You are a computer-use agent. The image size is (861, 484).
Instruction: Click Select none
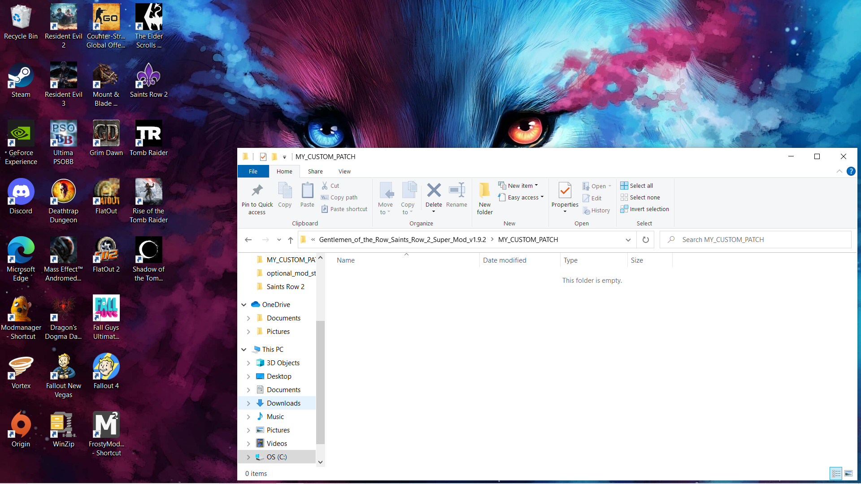(640, 197)
